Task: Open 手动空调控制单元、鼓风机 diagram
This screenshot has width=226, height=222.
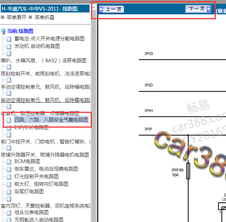Action: (46, 87)
